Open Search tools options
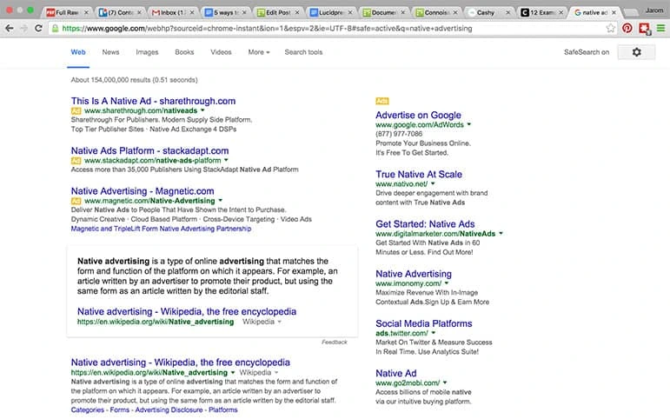This screenshot has width=670, height=419. [x=304, y=52]
